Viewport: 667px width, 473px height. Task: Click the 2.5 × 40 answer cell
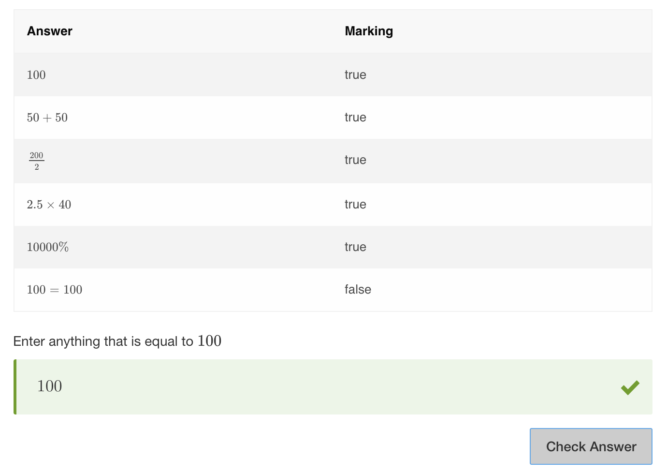[49, 205]
